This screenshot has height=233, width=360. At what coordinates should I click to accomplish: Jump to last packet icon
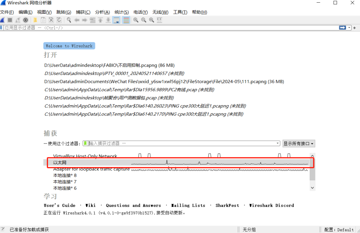(x=108, y=20)
